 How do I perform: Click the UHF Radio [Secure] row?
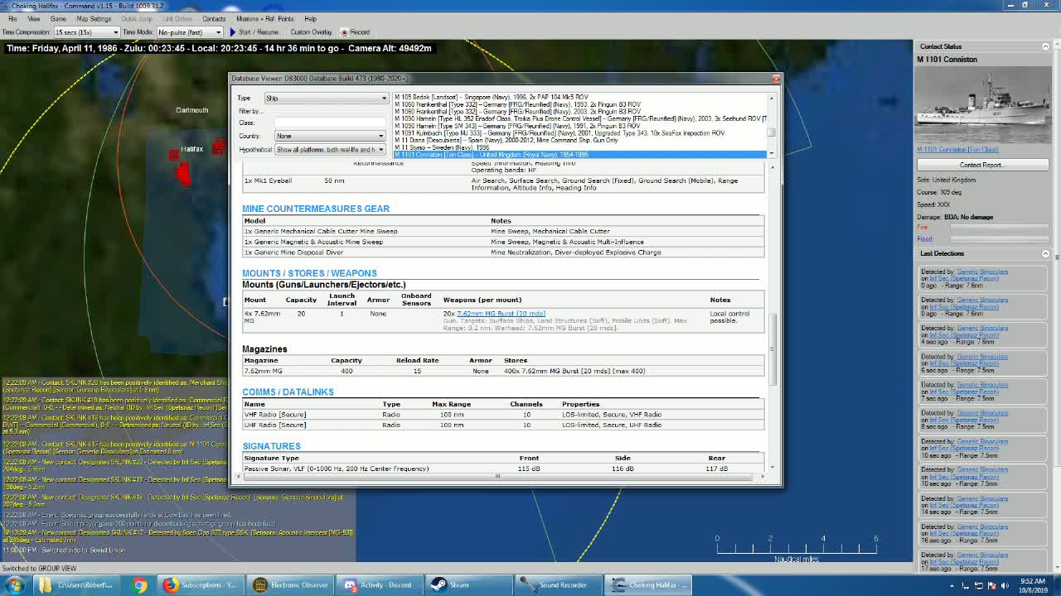pos(502,425)
